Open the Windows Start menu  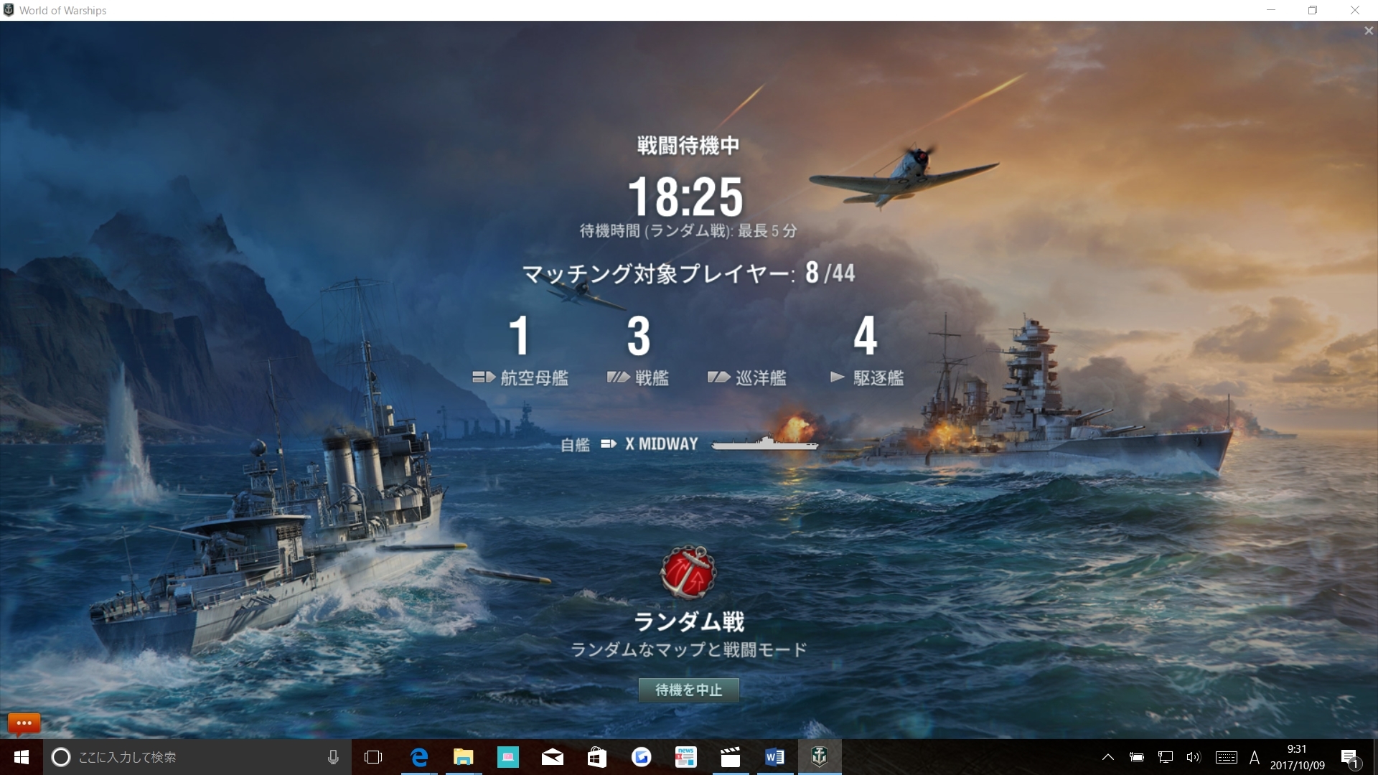pos(21,757)
